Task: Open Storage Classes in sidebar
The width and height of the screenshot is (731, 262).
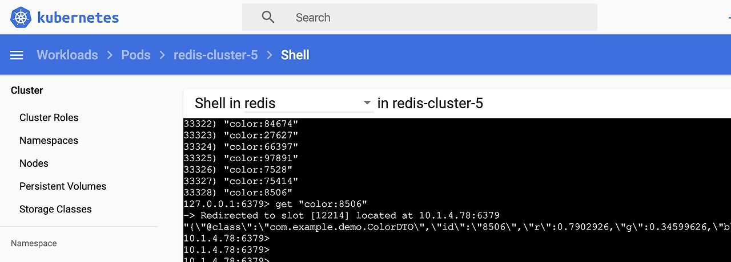Action: tap(55, 209)
